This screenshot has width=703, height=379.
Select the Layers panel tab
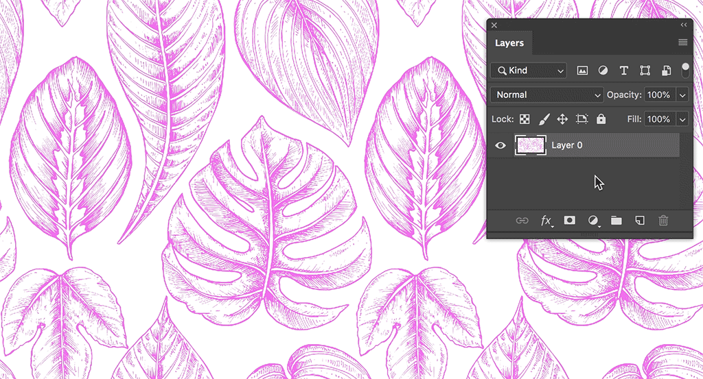(509, 43)
